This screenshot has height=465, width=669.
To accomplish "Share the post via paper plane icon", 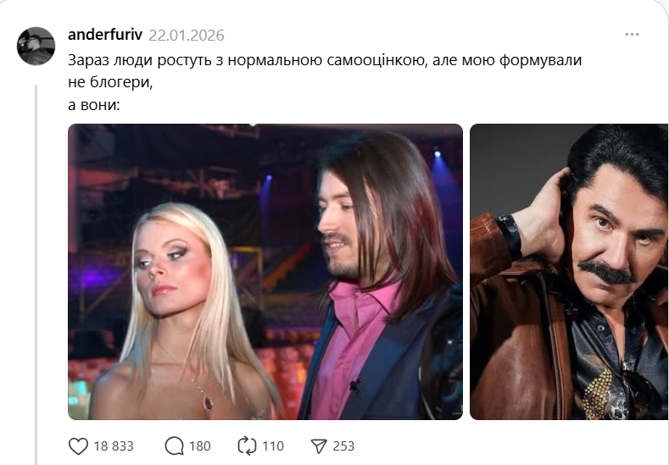I will point(319,446).
